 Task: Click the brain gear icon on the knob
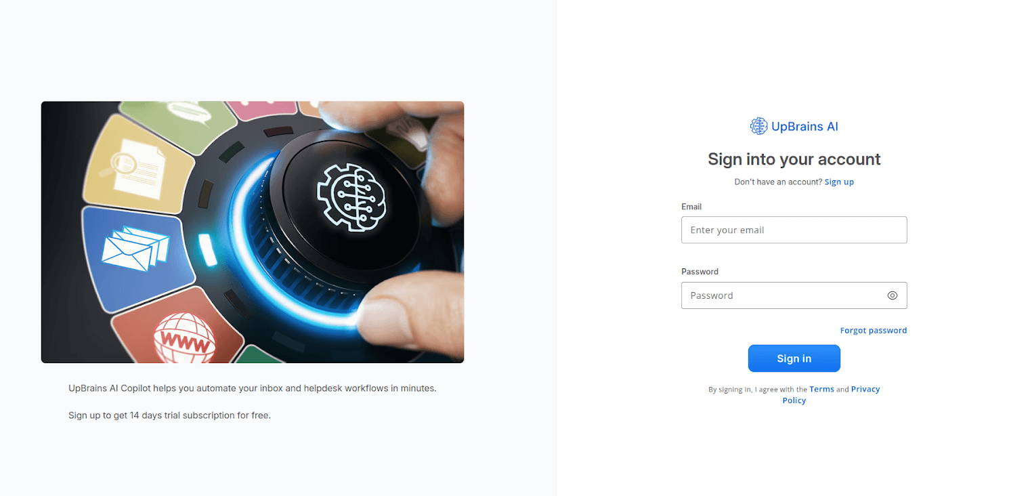coord(351,197)
